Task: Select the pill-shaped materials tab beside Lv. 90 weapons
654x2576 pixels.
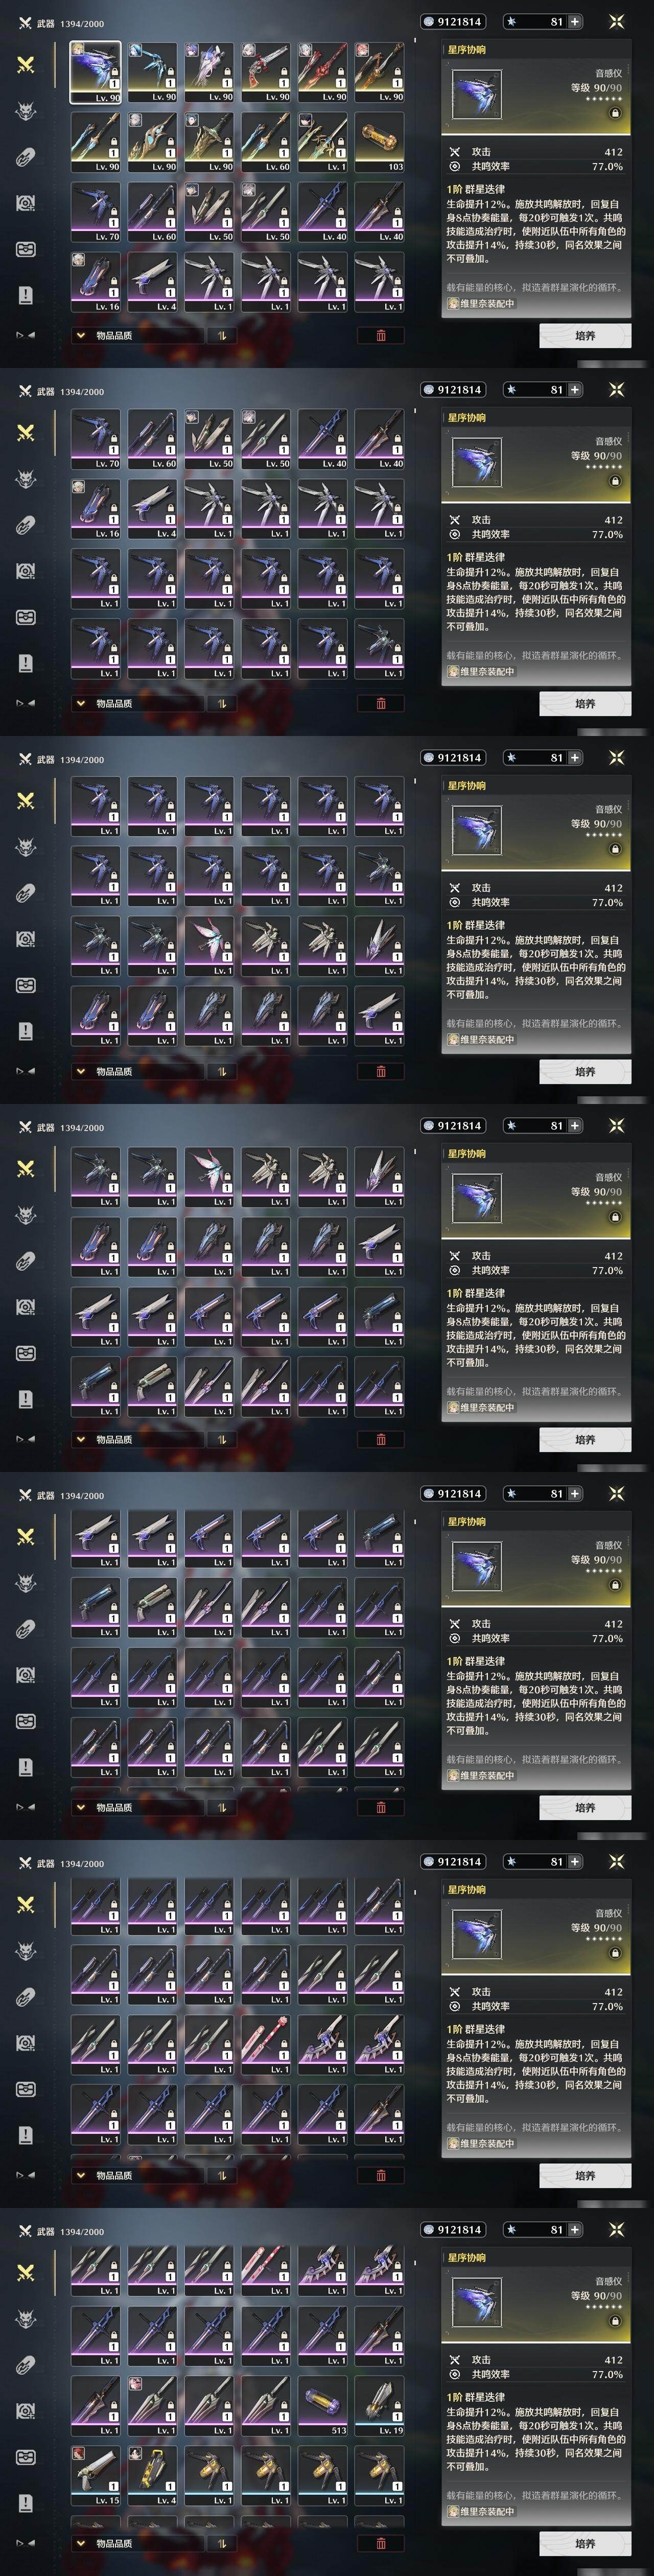Action: 26,157
